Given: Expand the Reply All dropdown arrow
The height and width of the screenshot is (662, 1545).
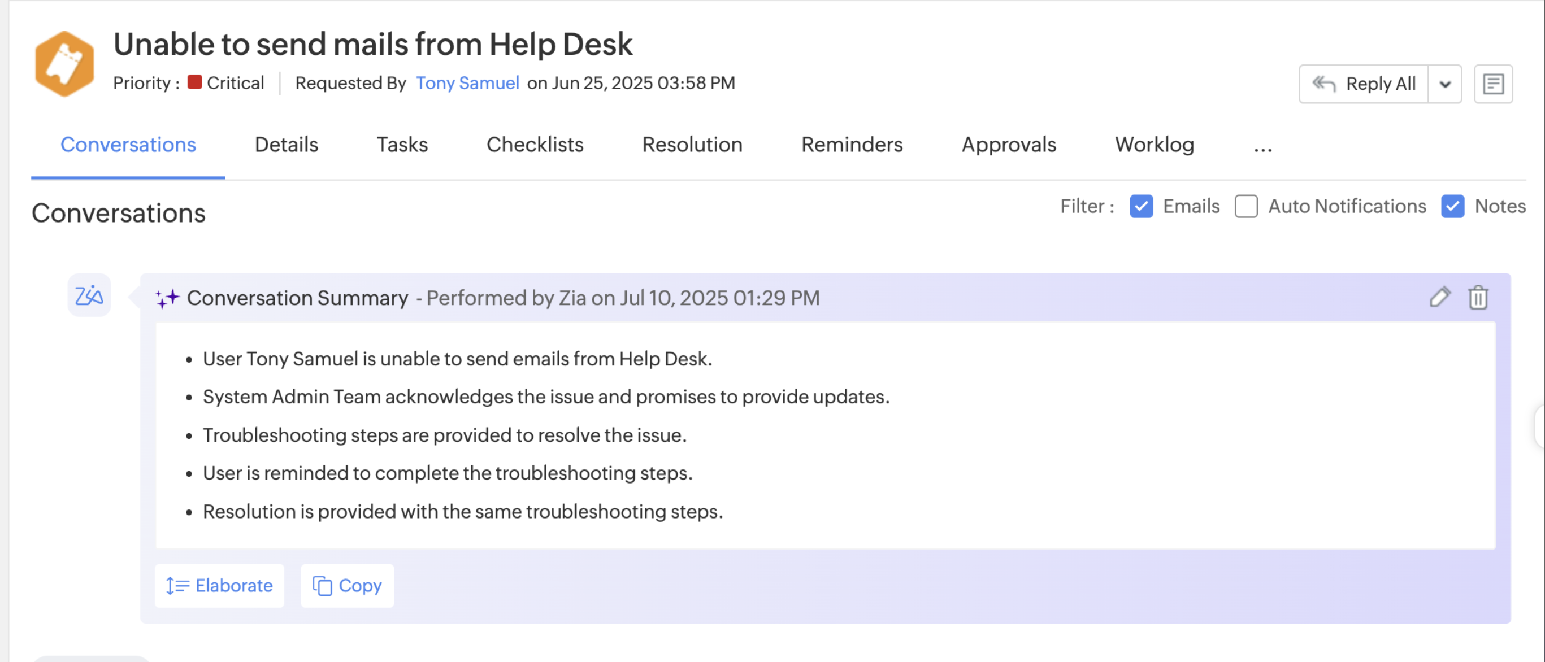Looking at the screenshot, I should coord(1445,84).
